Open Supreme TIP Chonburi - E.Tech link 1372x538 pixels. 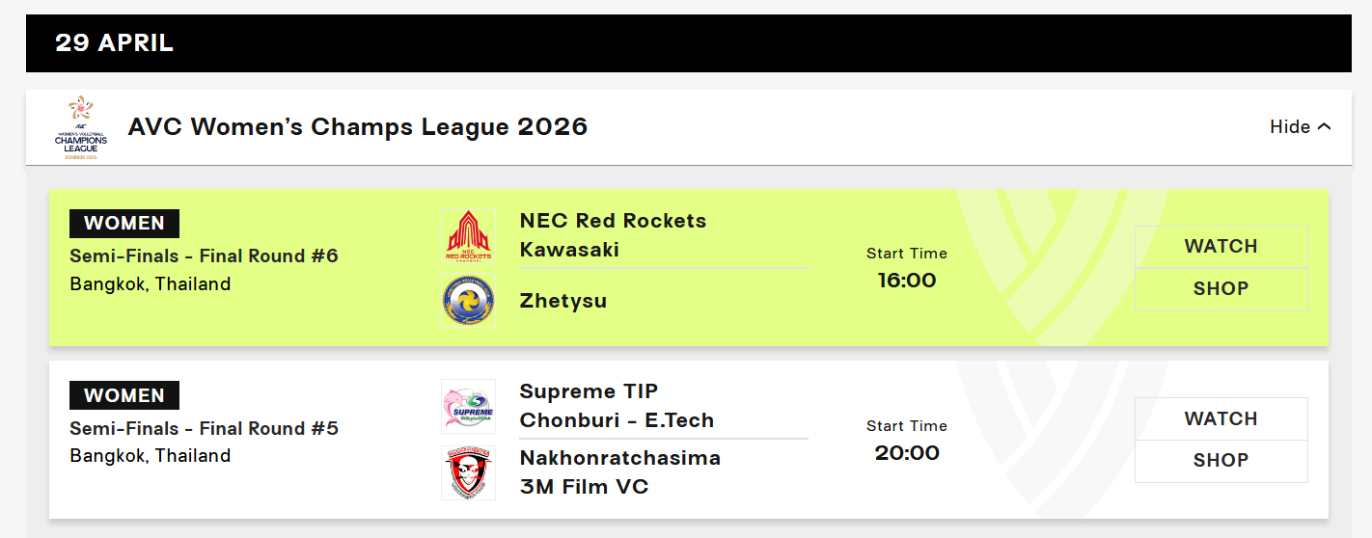617,406
